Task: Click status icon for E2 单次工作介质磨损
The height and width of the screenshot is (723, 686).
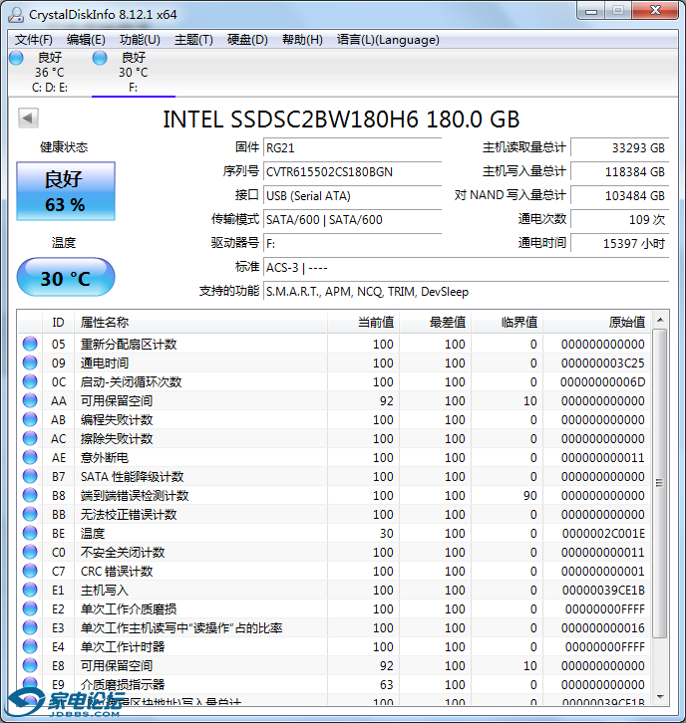Action: pos(30,608)
